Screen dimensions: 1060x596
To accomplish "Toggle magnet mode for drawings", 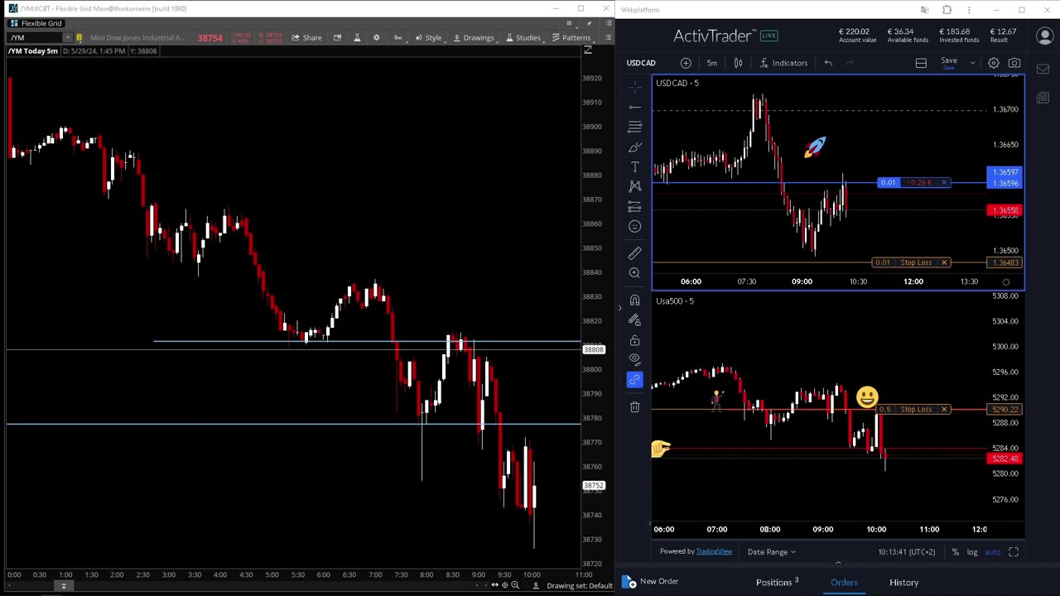I will 634,300.
